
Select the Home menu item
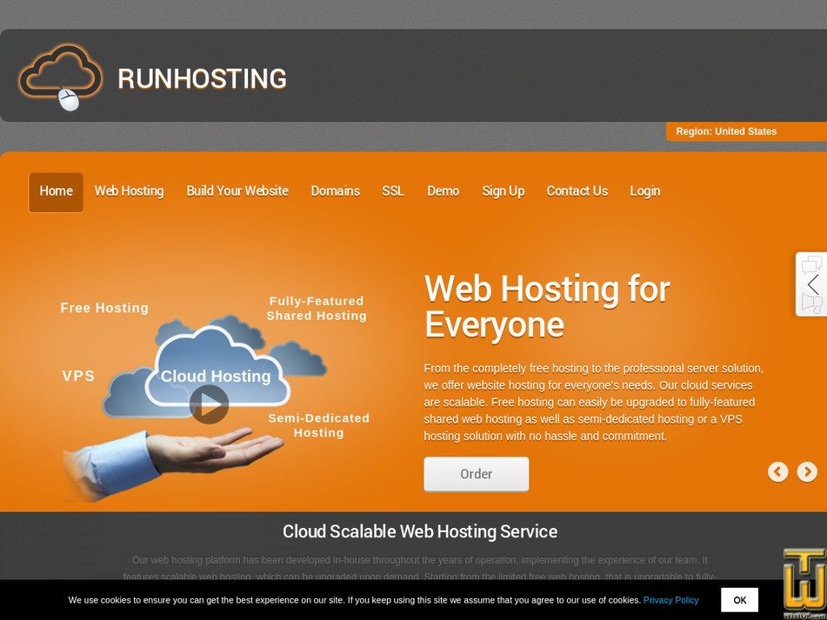[57, 191]
